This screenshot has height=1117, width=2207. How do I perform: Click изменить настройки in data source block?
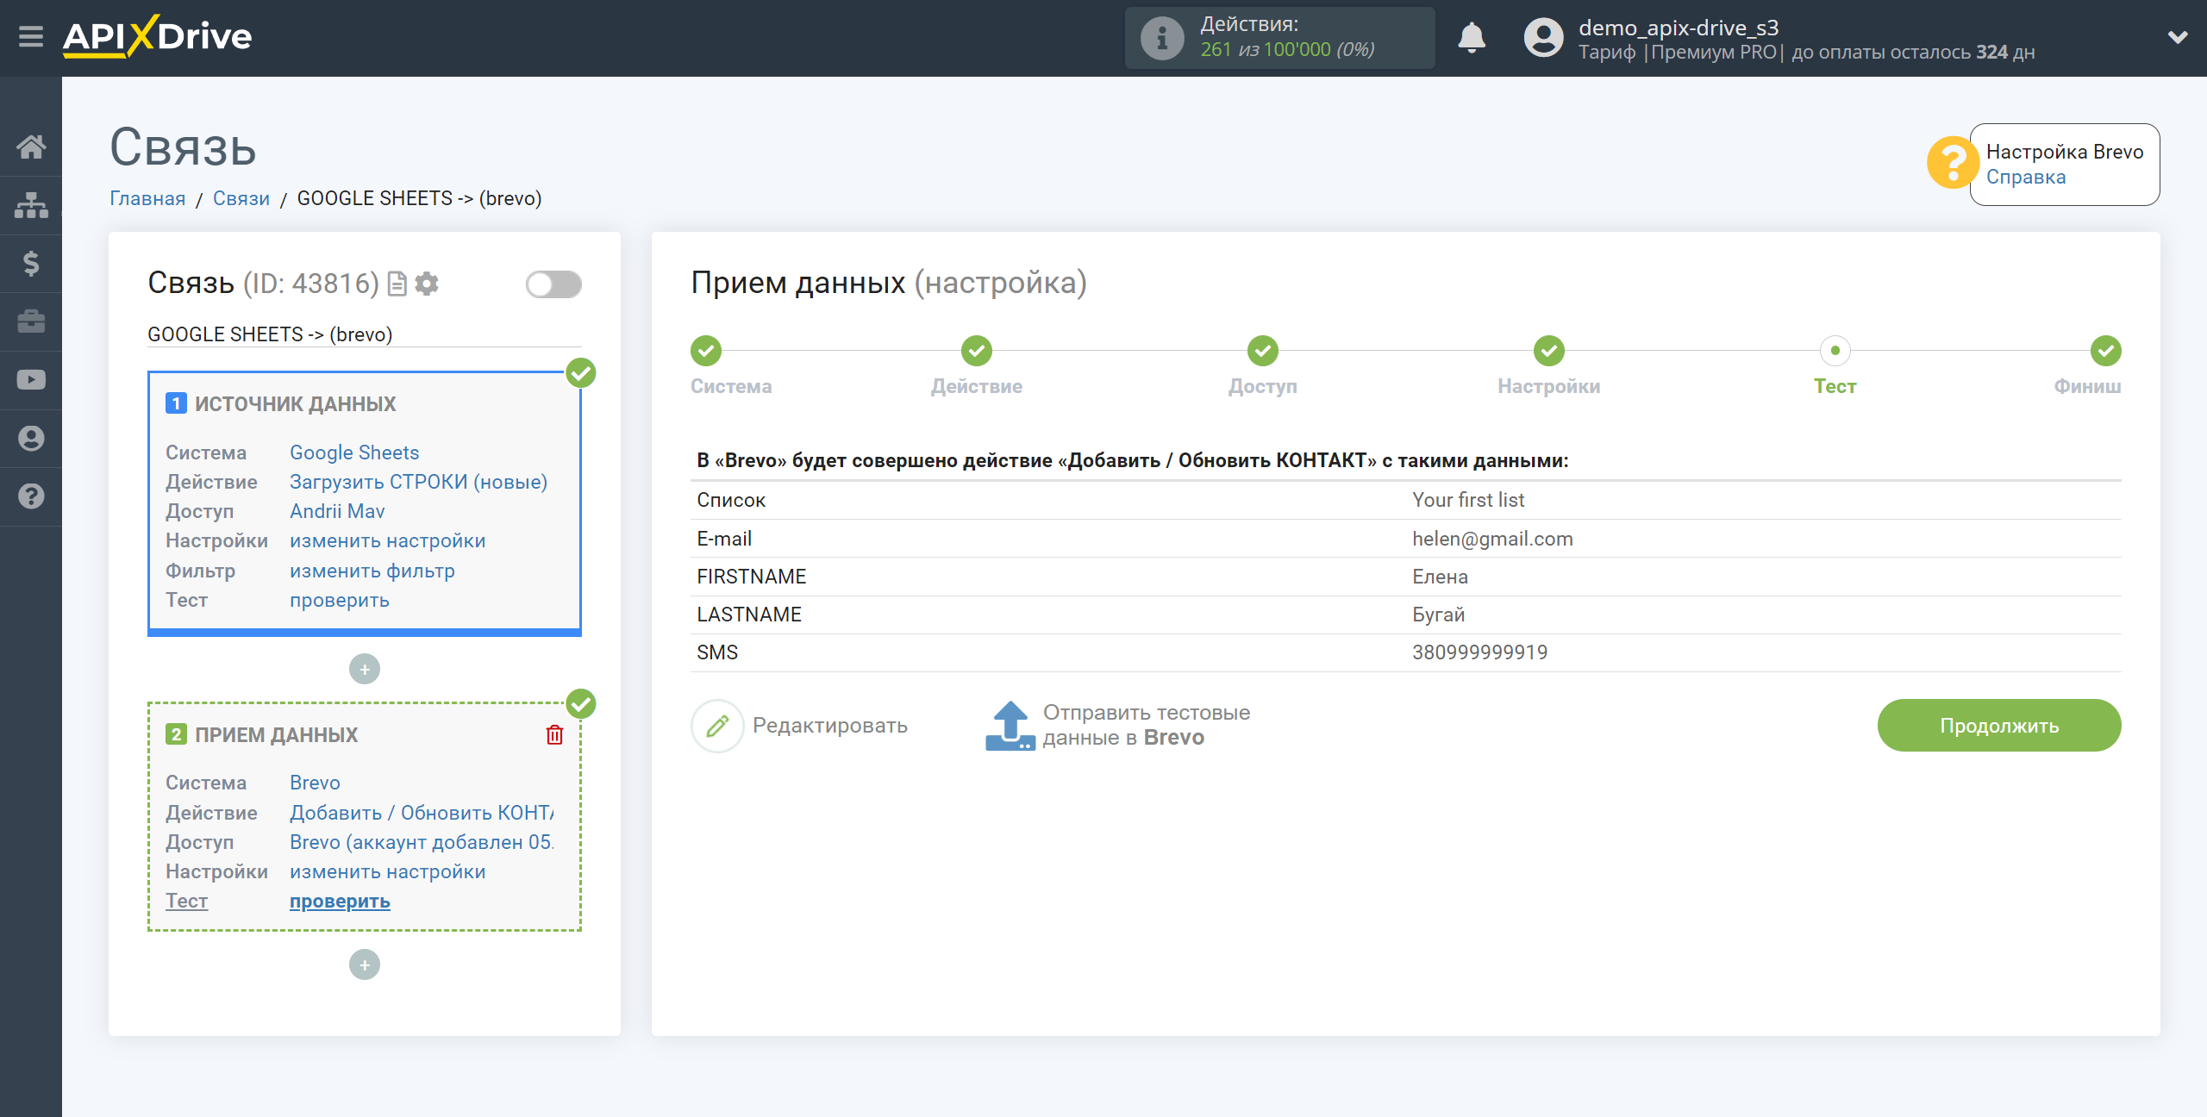click(x=387, y=541)
